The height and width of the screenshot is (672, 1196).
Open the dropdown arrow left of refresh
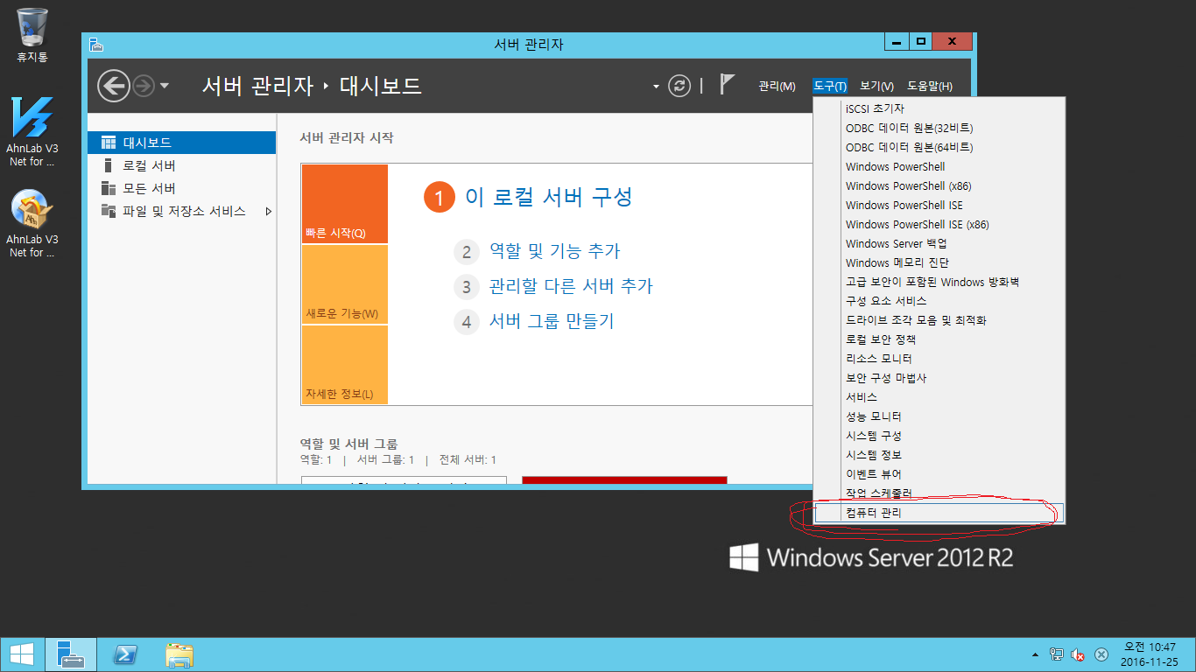[x=656, y=87]
